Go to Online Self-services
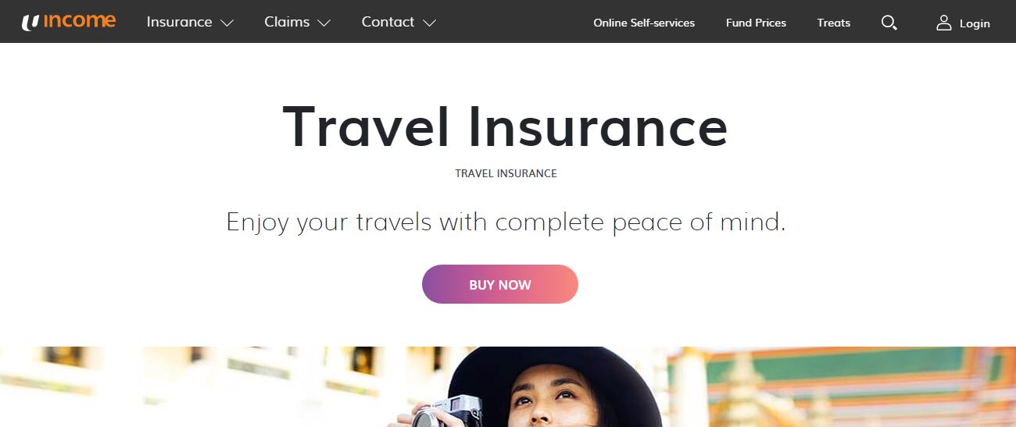 tap(644, 23)
